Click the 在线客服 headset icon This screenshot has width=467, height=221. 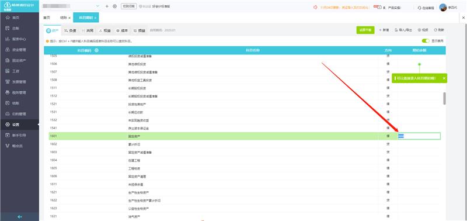tap(419, 8)
